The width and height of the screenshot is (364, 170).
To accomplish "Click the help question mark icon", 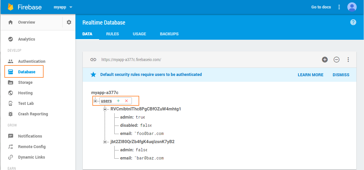I will click(353, 22).
